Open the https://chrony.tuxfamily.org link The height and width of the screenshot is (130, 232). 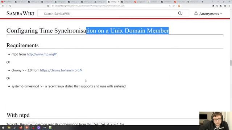59,70
